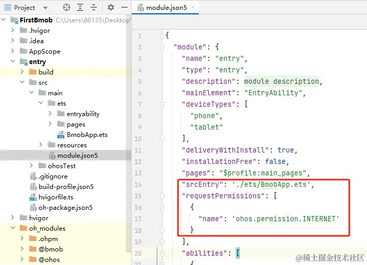Click the module description value text
This screenshot has height=265, width=367.
point(281,81)
